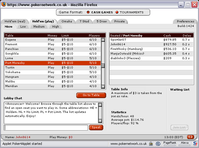The height and width of the screenshot is (148, 199).
Task: Click the lobby chat scroll down arrow
Action: [100, 121]
